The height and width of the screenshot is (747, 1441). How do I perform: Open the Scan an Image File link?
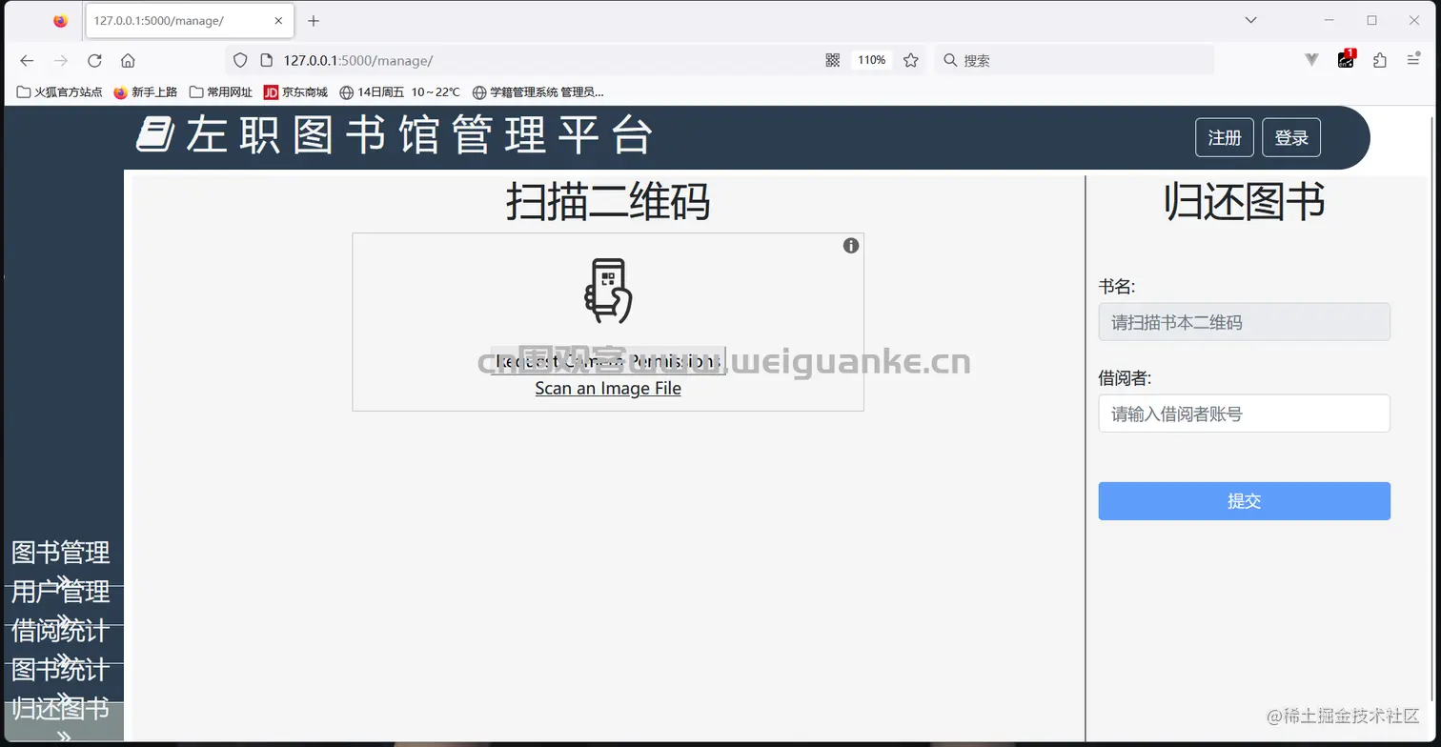pyautogui.click(x=607, y=388)
